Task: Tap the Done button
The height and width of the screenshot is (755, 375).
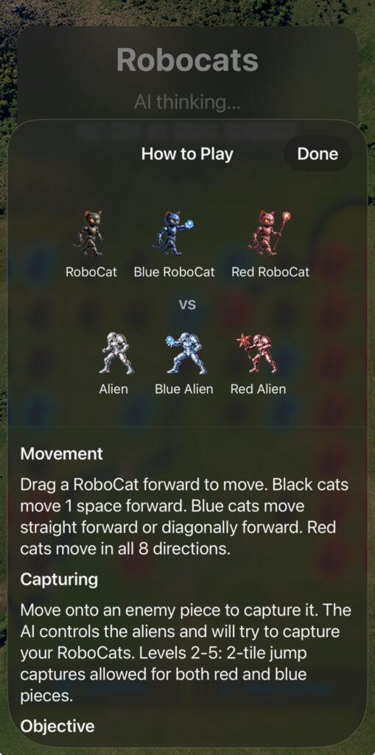Action: 318,154
